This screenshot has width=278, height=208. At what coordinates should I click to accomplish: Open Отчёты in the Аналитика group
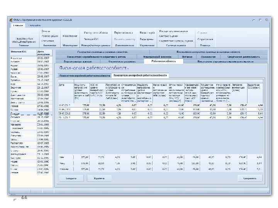(x=46, y=31)
